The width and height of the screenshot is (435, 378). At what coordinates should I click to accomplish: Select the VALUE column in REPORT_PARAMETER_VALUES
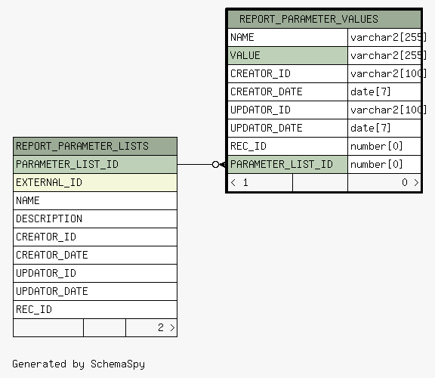click(x=288, y=55)
